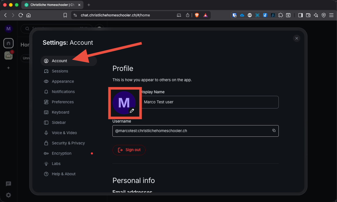Image resolution: width=337 pixels, height=202 pixels.
Task: Open Notifications settings
Action: click(x=69, y=92)
